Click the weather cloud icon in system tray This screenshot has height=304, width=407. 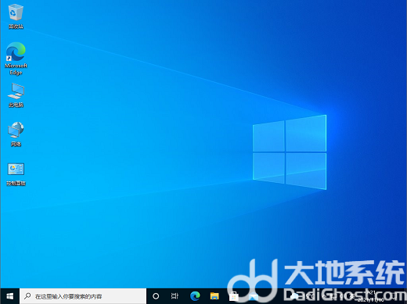click(x=294, y=296)
